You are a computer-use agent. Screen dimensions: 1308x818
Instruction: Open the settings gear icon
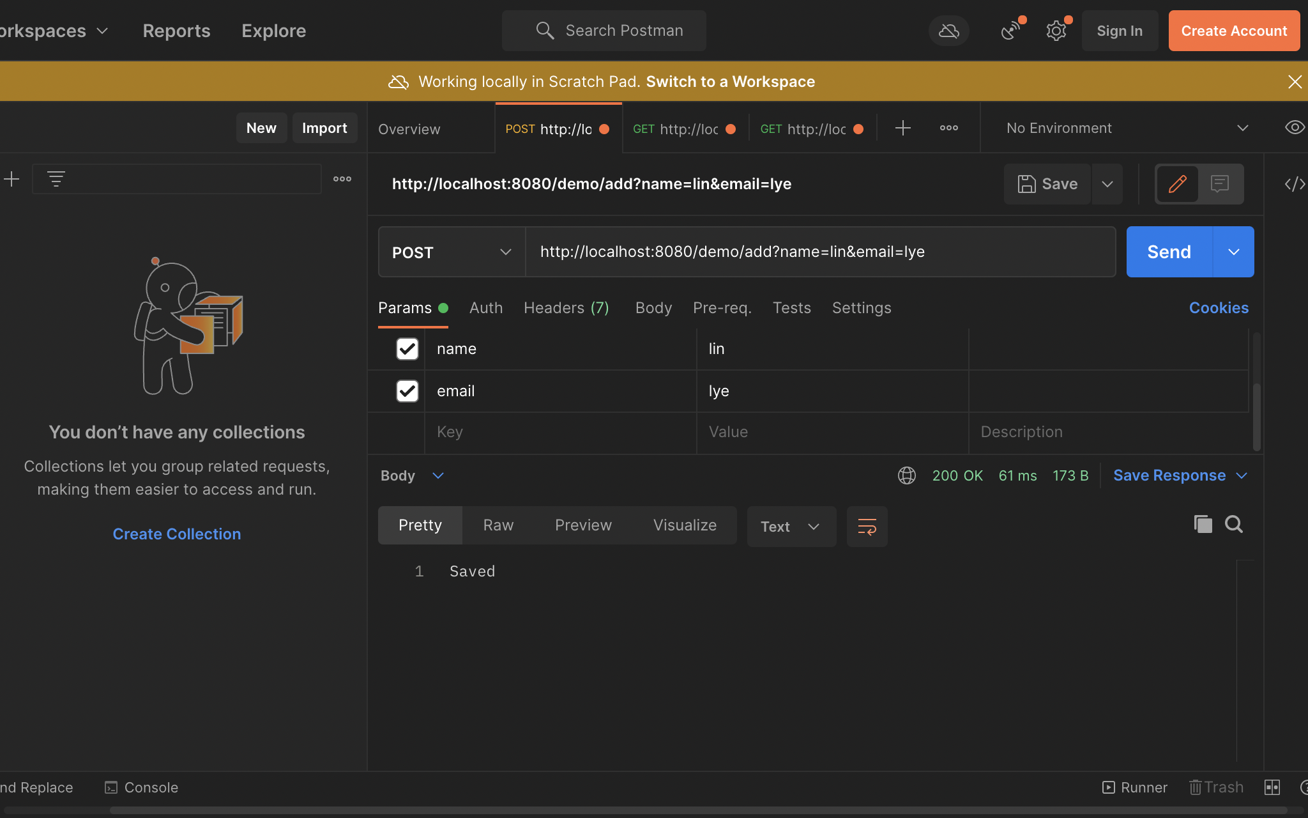pos(1056,30)
